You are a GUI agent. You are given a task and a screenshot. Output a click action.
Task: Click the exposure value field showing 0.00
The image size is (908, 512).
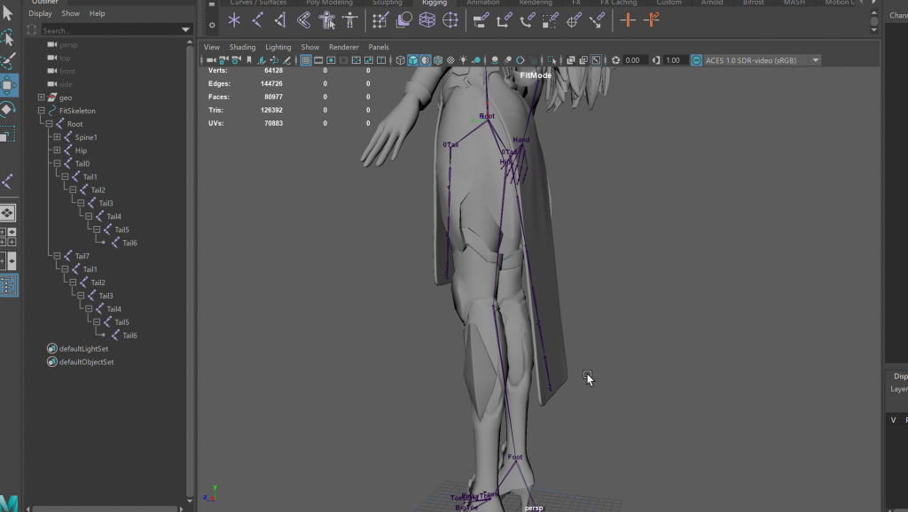[x=633, y=60]
